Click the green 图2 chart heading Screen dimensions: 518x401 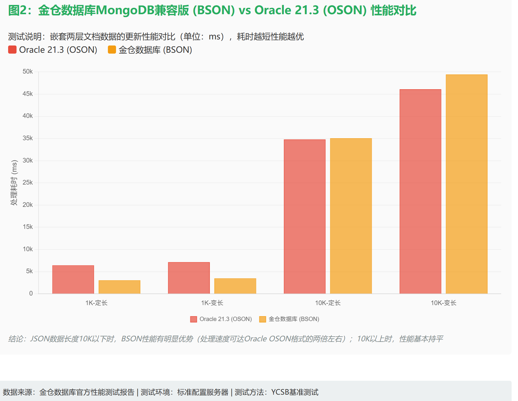212,10
